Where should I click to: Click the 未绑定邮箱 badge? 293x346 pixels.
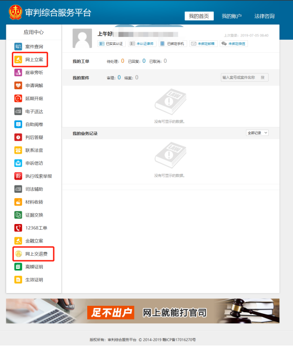tap(203, 44)
